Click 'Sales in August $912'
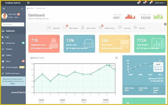 click(x=156, y=90)
